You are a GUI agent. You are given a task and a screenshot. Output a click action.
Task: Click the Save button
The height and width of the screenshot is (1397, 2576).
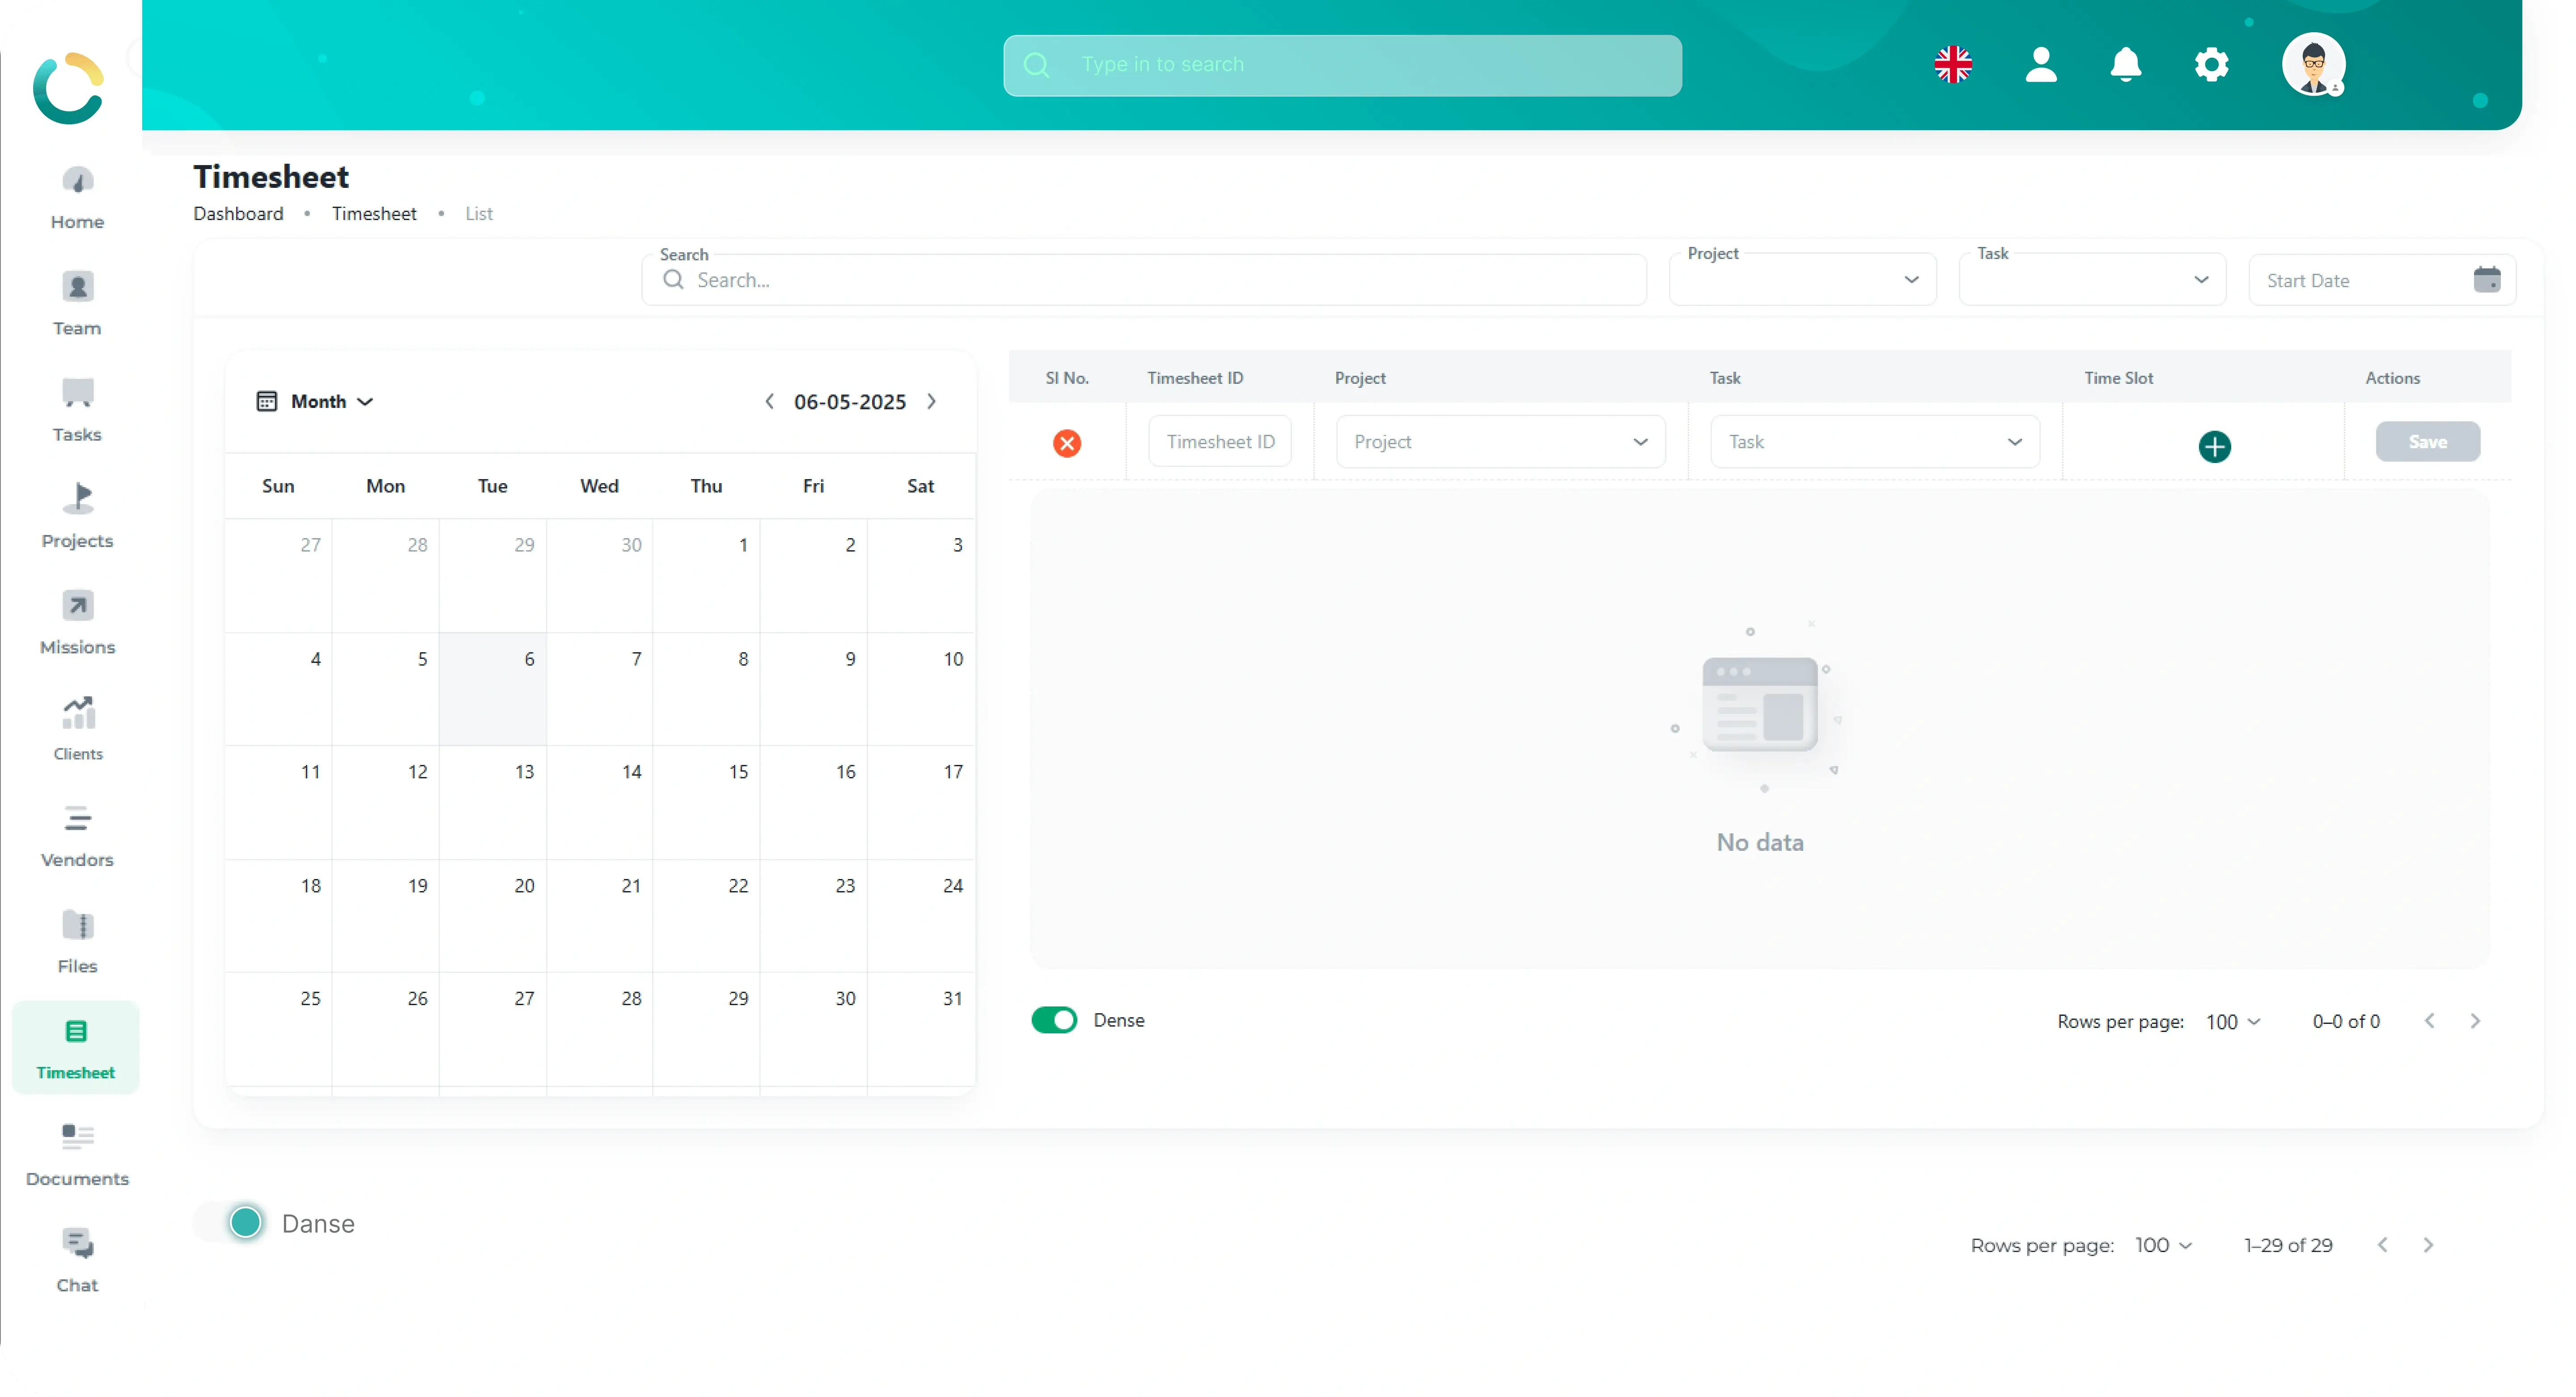[x=2427, y=442]
